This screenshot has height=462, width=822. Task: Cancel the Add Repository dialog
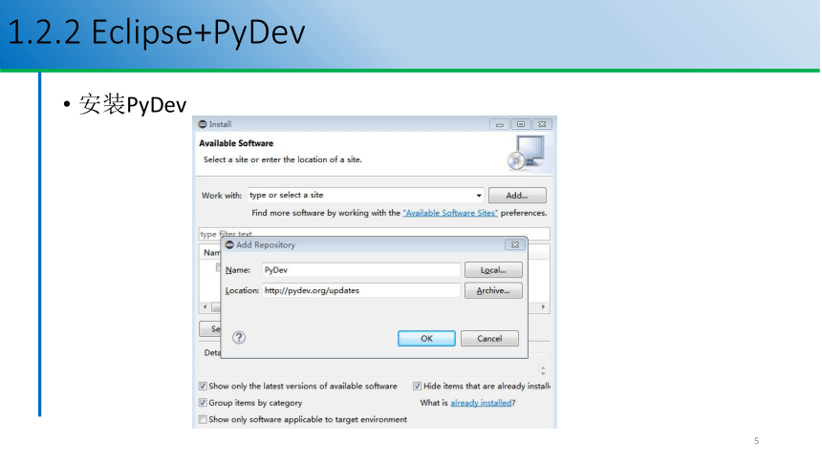(x=489, y=338)
